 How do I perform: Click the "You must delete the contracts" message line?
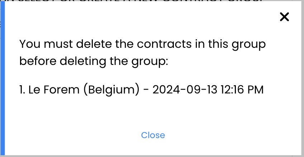coord(143,44)
